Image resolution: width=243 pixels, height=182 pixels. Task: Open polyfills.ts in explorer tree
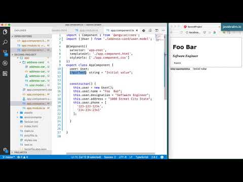28,135
